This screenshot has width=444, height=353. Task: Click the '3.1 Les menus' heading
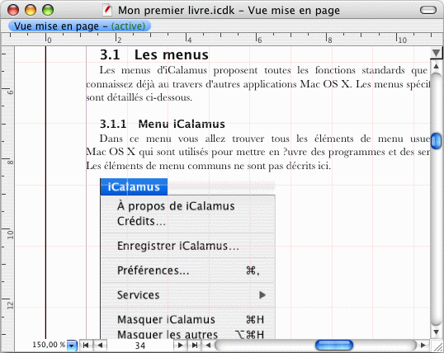click(x=154, y=54)
